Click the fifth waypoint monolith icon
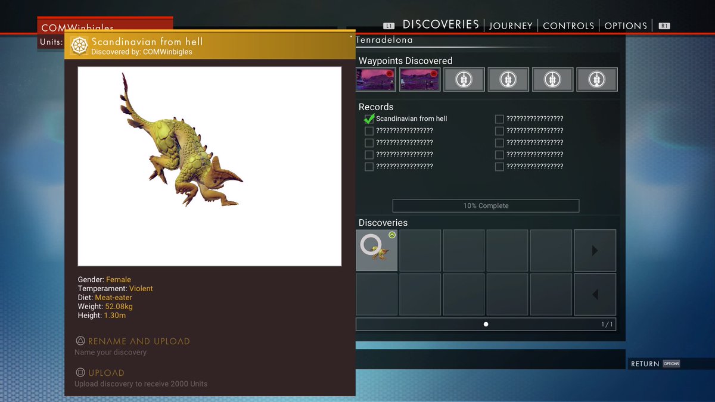Screen dimensions: 715x402 coord(552,79)
